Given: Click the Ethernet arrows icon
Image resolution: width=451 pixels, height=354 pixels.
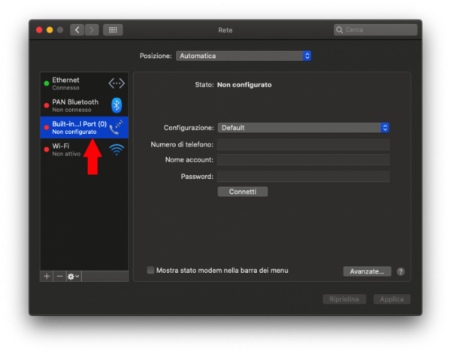Looking at the screenshot, I should [117, 83].
